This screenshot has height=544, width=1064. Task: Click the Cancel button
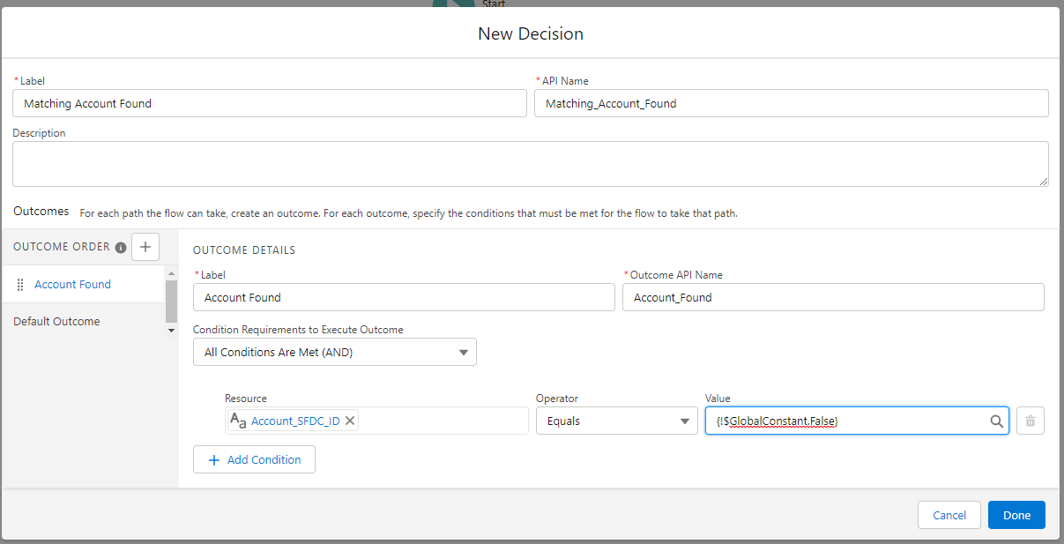point(949,515)
